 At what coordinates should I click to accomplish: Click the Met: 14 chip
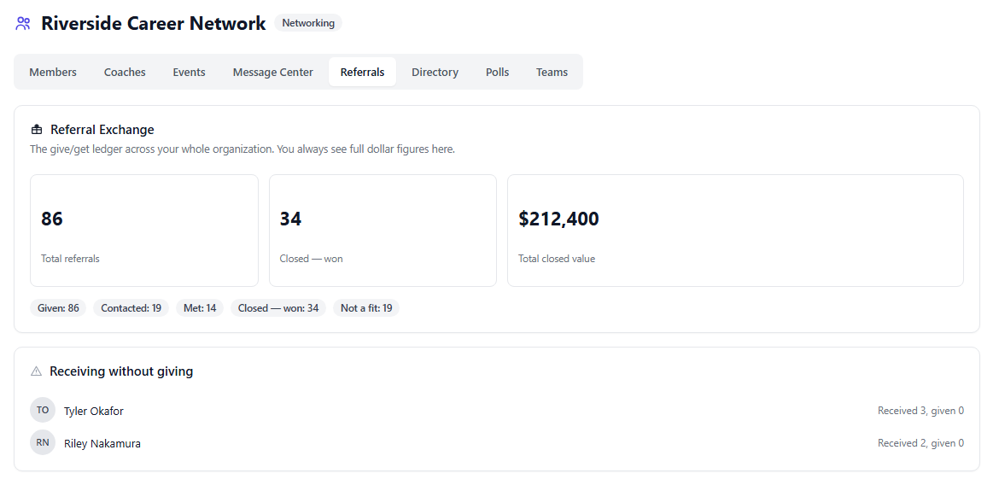point(200,308)
